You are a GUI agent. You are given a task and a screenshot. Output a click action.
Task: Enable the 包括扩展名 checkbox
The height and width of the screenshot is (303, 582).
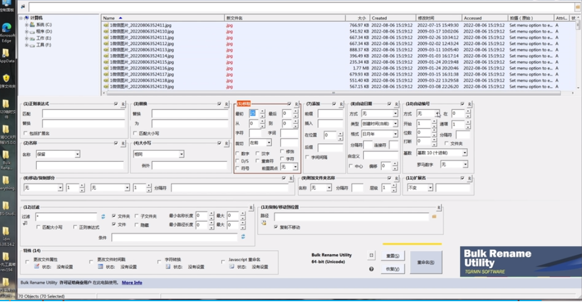[25, 133]
